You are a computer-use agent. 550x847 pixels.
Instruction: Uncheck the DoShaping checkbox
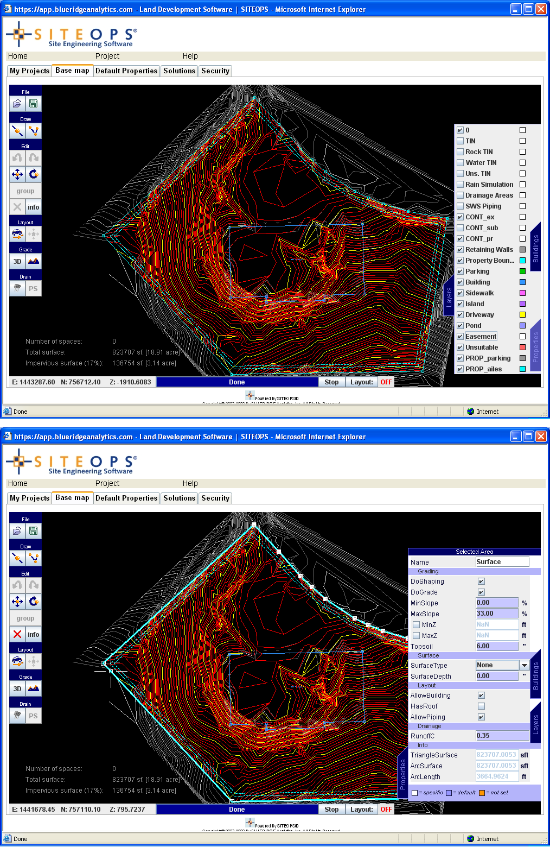pyautogui.click(x=481, y=581)
